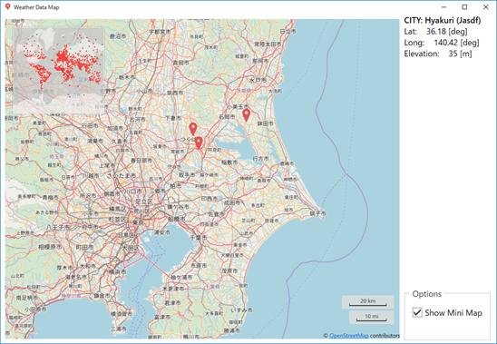Click the mini map overview with red dots
Screen dimensions: 497x344
[x=58, y=70]
